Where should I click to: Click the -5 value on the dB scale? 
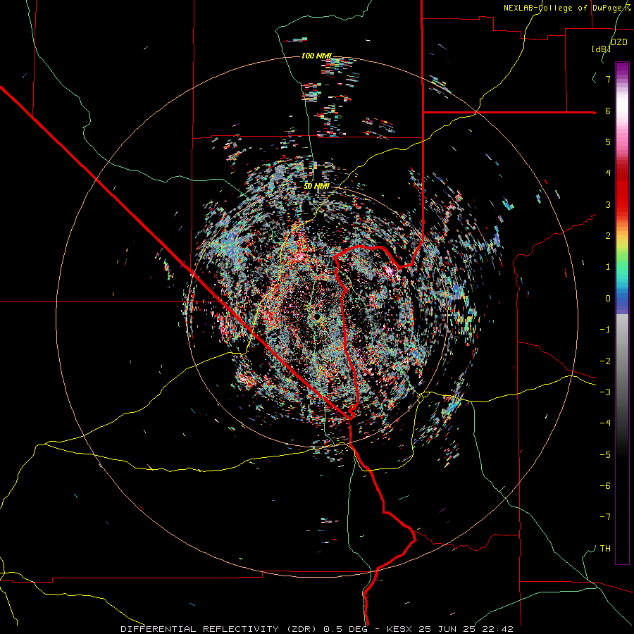(x=605, y=455)
